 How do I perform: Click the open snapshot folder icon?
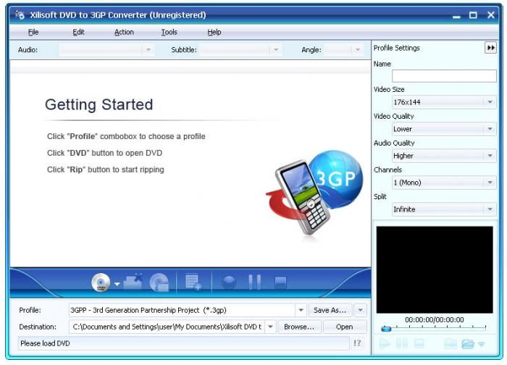(468, 344)
